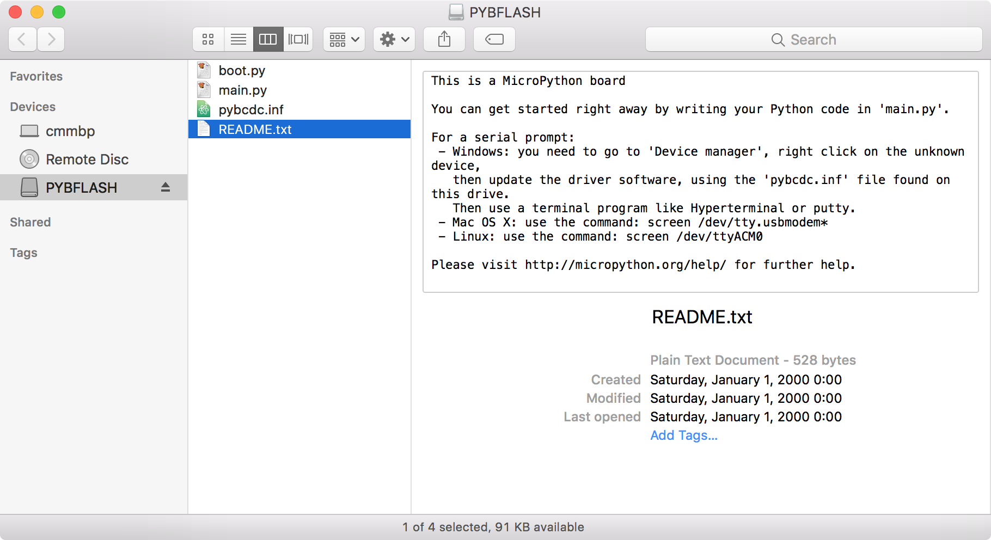Open the Action gear menu
The image size is (991, 540).
click(x=394, y=39)
